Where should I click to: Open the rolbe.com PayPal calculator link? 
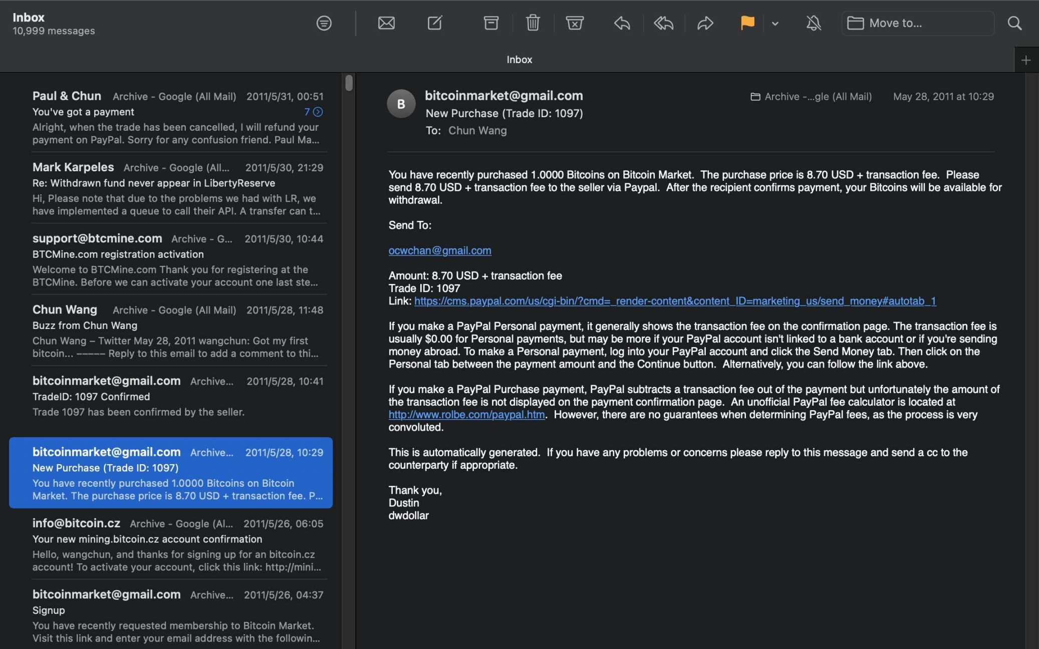tap(466, 415)
